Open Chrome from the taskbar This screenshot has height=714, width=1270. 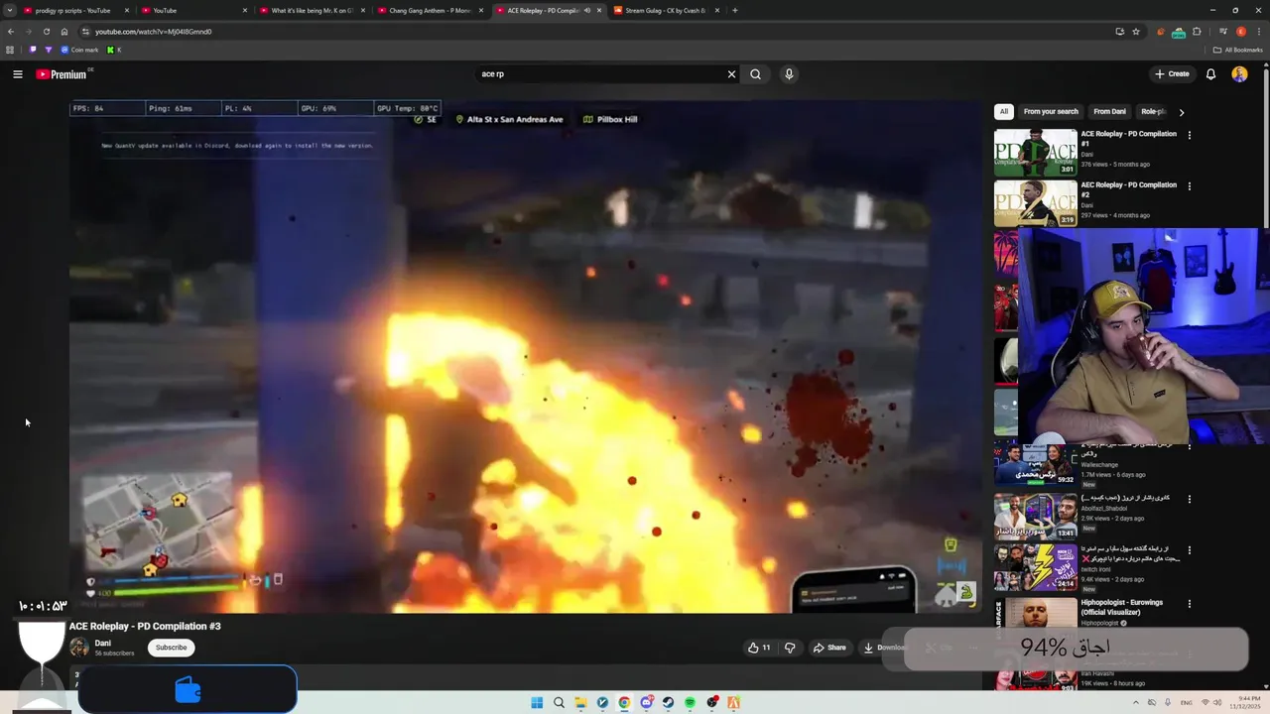tap(624, 703)
